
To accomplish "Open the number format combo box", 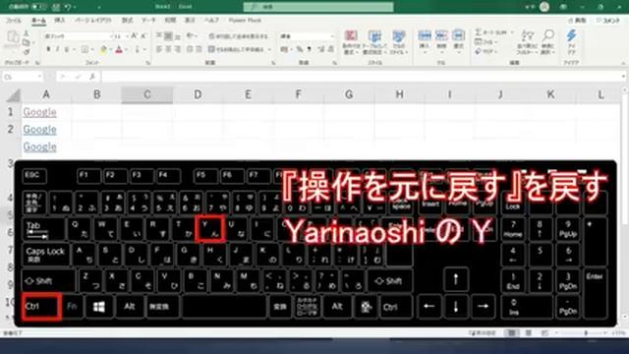I will click(307, 36).
